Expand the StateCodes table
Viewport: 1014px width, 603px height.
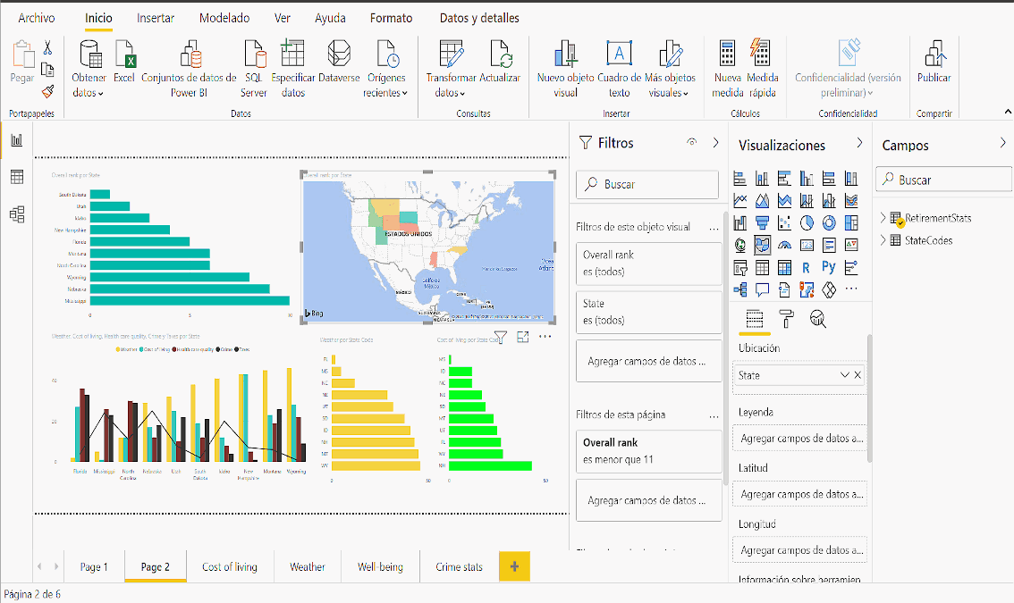[x=883, y=239]
